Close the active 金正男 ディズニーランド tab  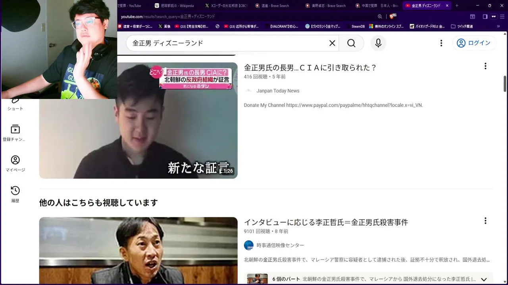447,6
